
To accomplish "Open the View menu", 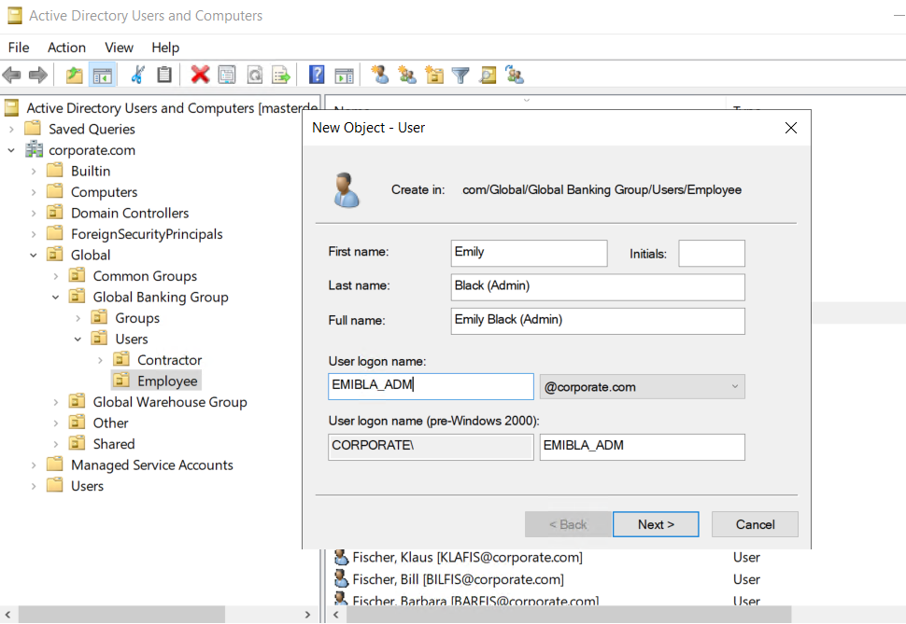I will click(x=119, y=48).
